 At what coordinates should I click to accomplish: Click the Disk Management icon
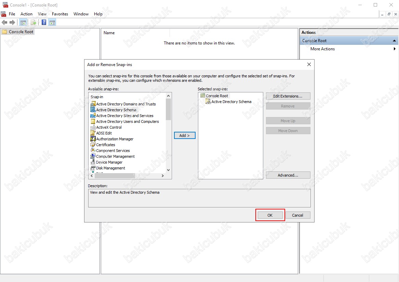click(93, 168)
